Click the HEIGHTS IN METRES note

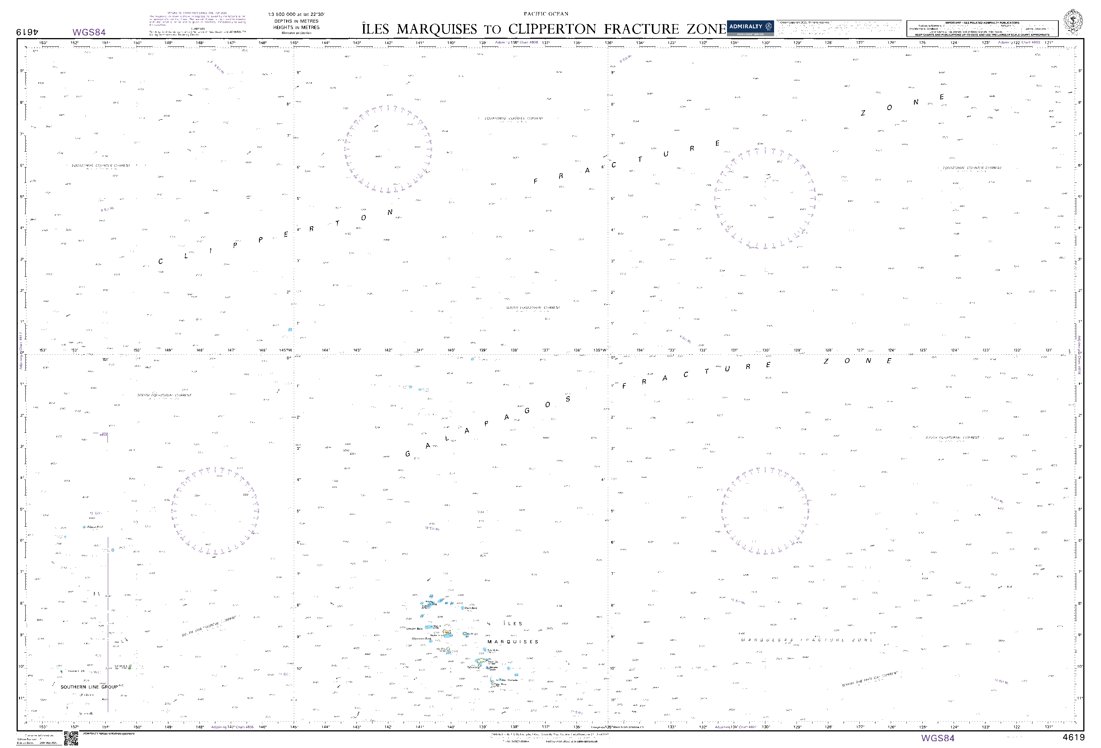tap(296, 28)
